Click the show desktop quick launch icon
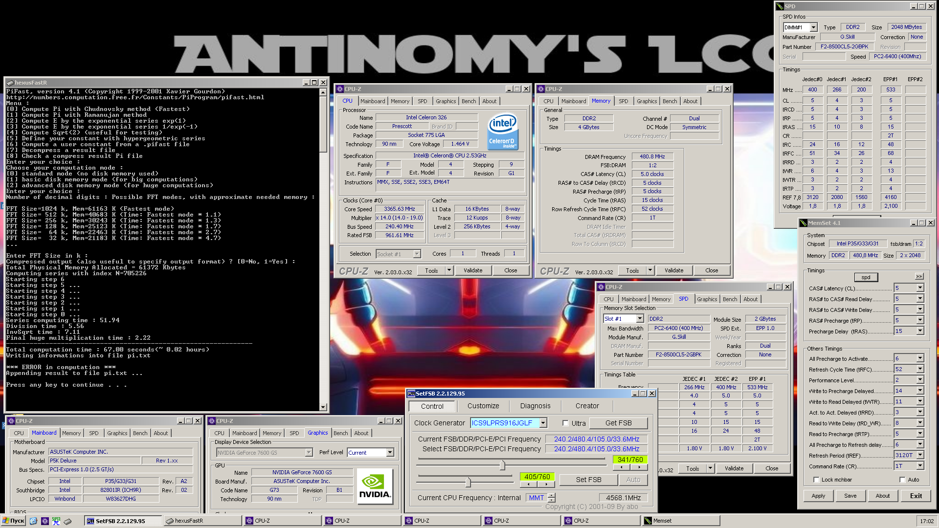Screen dimensions: 939x528 point(33,521)
